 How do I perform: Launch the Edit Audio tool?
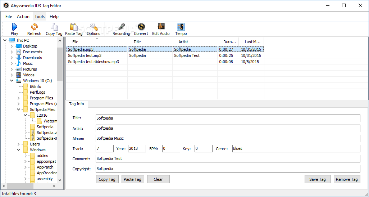161,29
